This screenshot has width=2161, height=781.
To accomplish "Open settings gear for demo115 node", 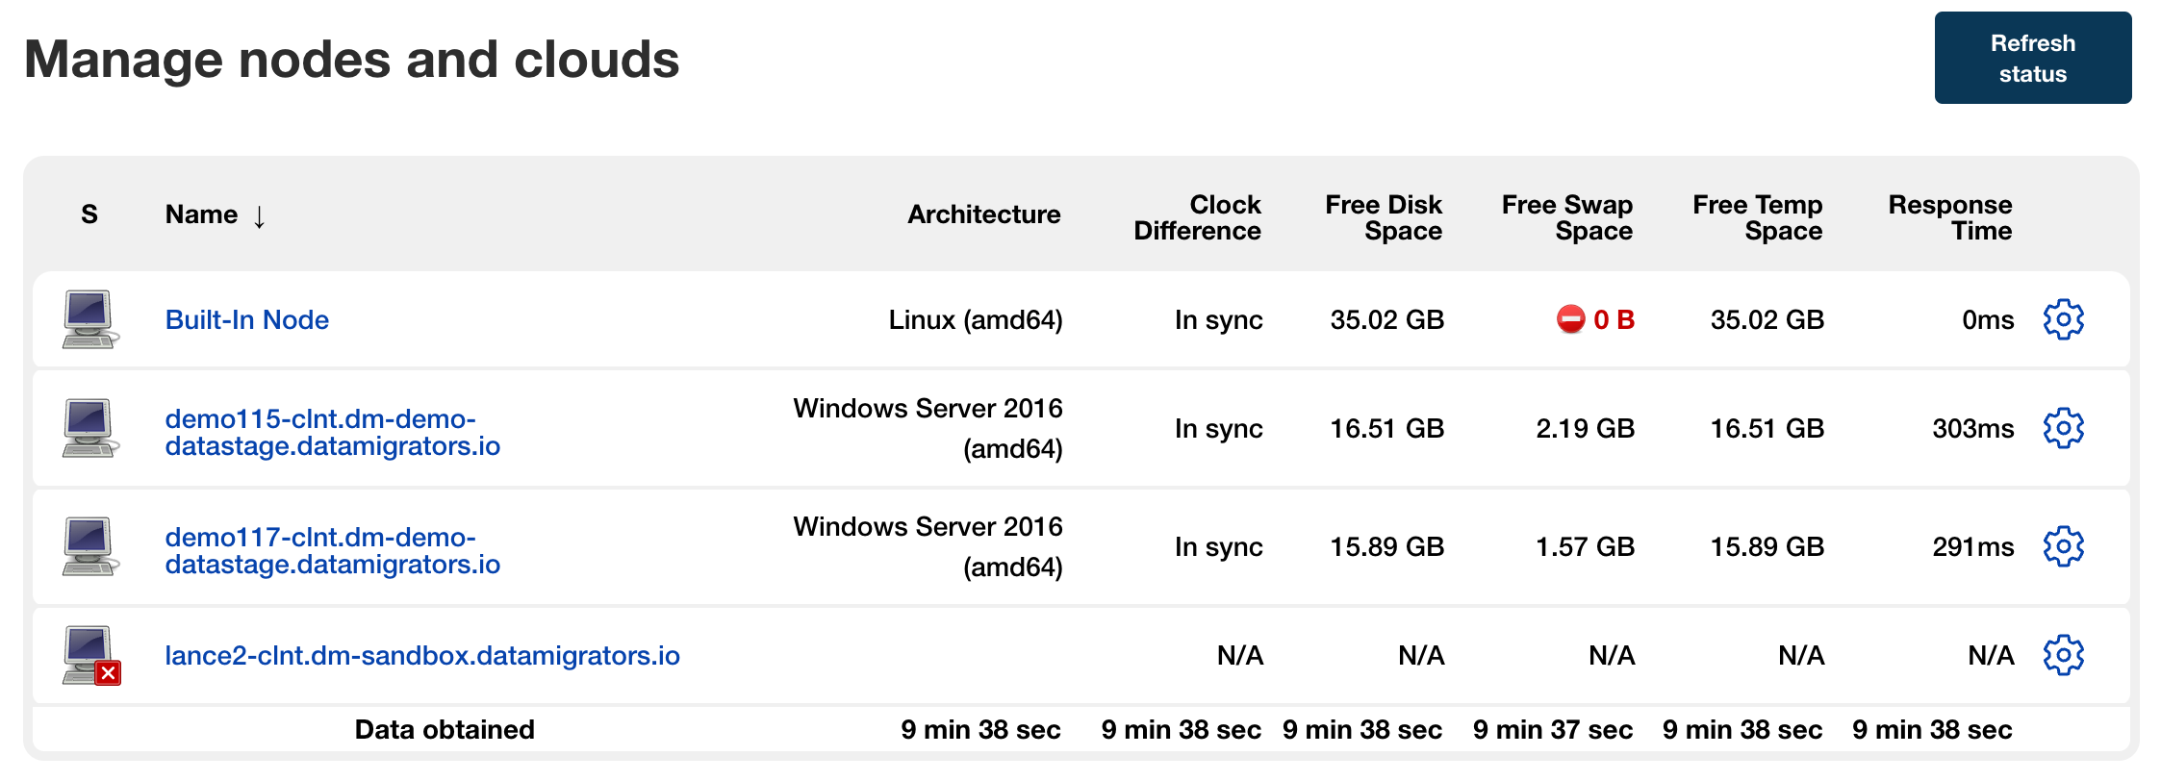I will tap(2063, 428).
